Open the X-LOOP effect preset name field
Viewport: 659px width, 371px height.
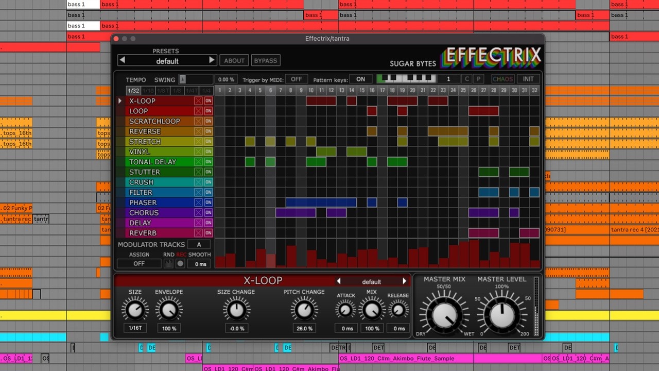click(x=372, y=281)
